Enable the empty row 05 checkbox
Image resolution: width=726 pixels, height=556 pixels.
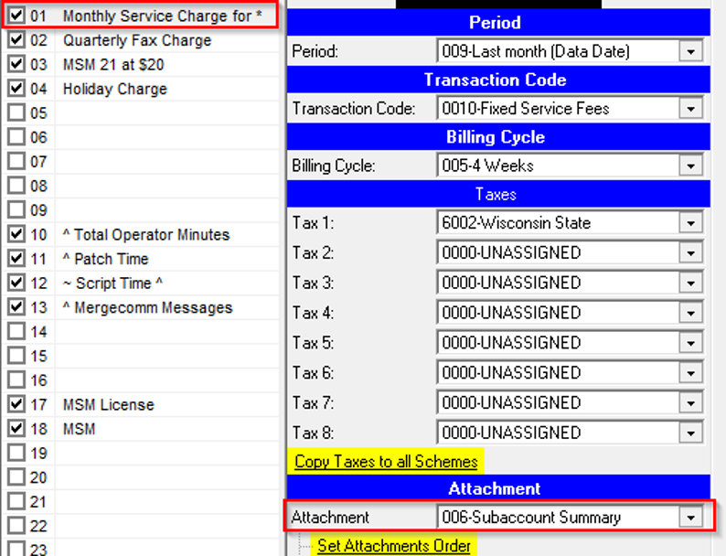(16, 113)
